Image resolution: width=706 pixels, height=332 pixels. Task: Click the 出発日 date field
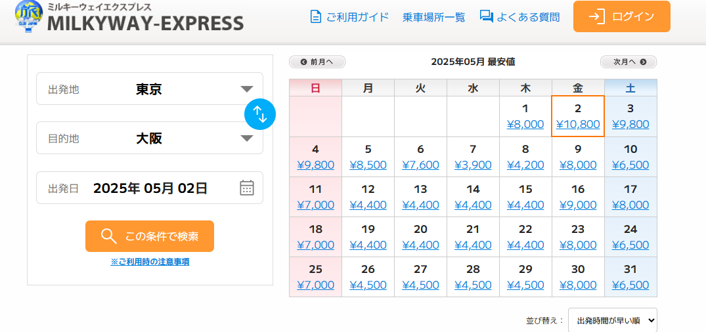tap(150, 188)
